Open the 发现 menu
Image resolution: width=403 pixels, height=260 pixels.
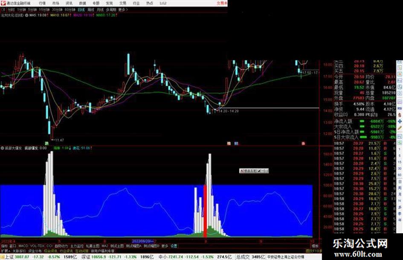(x=109, y=3)
